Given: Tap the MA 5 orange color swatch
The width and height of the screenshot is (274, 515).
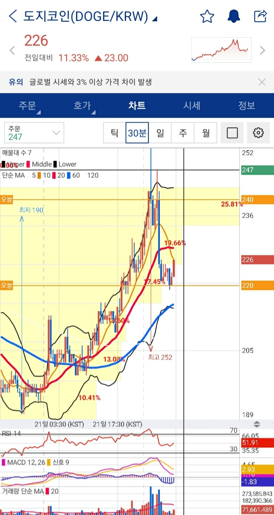Looking at the screenshot, I should pos(40,175).
